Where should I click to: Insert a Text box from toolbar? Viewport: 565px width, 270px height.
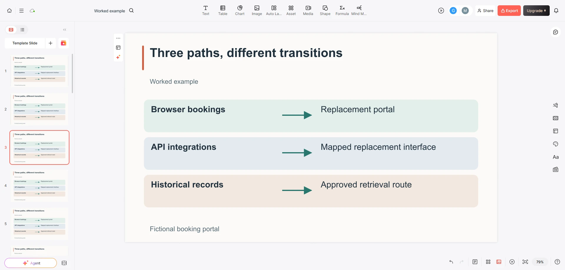pos(206,11)
